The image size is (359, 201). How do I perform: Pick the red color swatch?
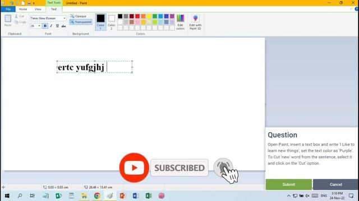click(x=137, y=16)
